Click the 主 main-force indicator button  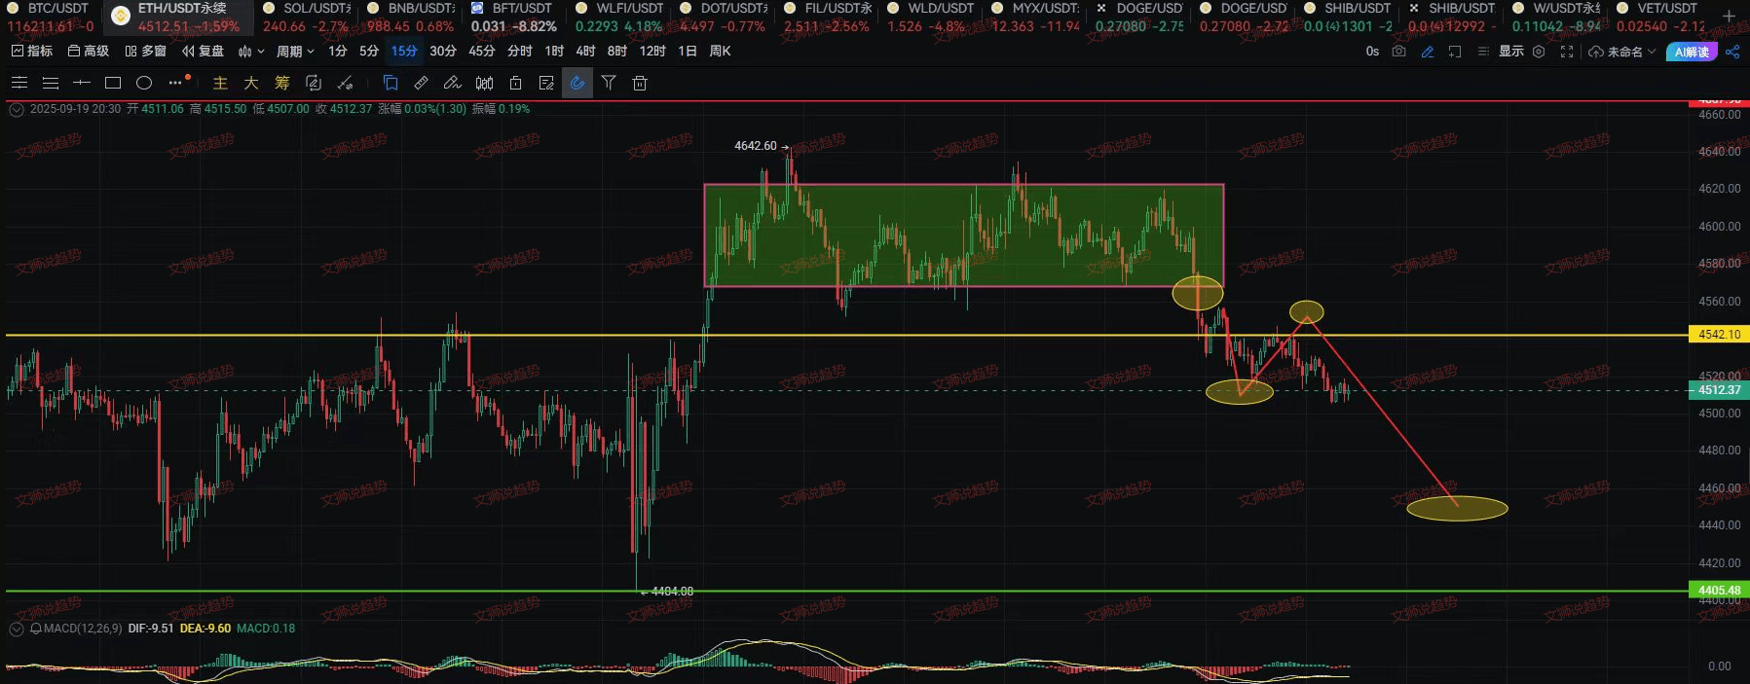[220, 83]
